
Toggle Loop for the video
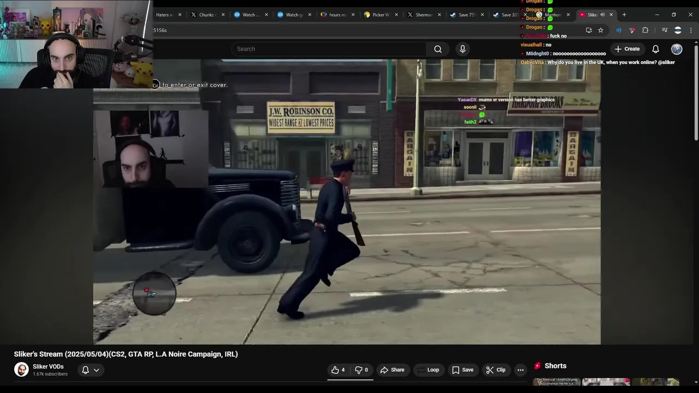[x=428, y=370]
